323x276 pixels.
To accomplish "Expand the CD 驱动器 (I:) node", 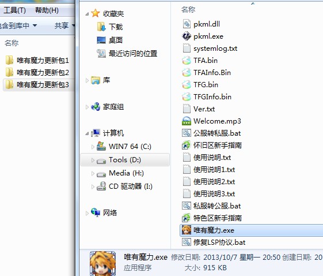I will pyautogui.click(x=93, y=187).
